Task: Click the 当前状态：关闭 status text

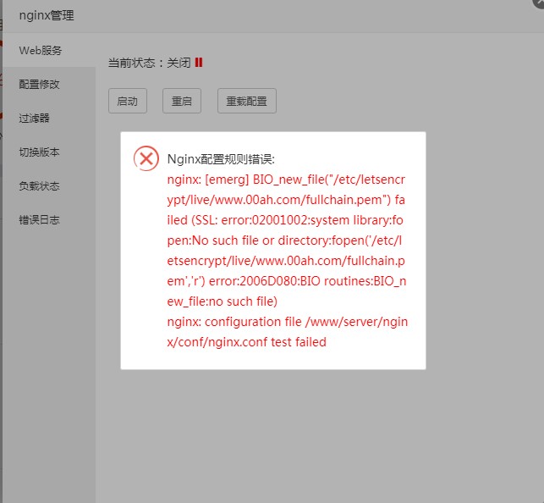Action: [150, 63]
